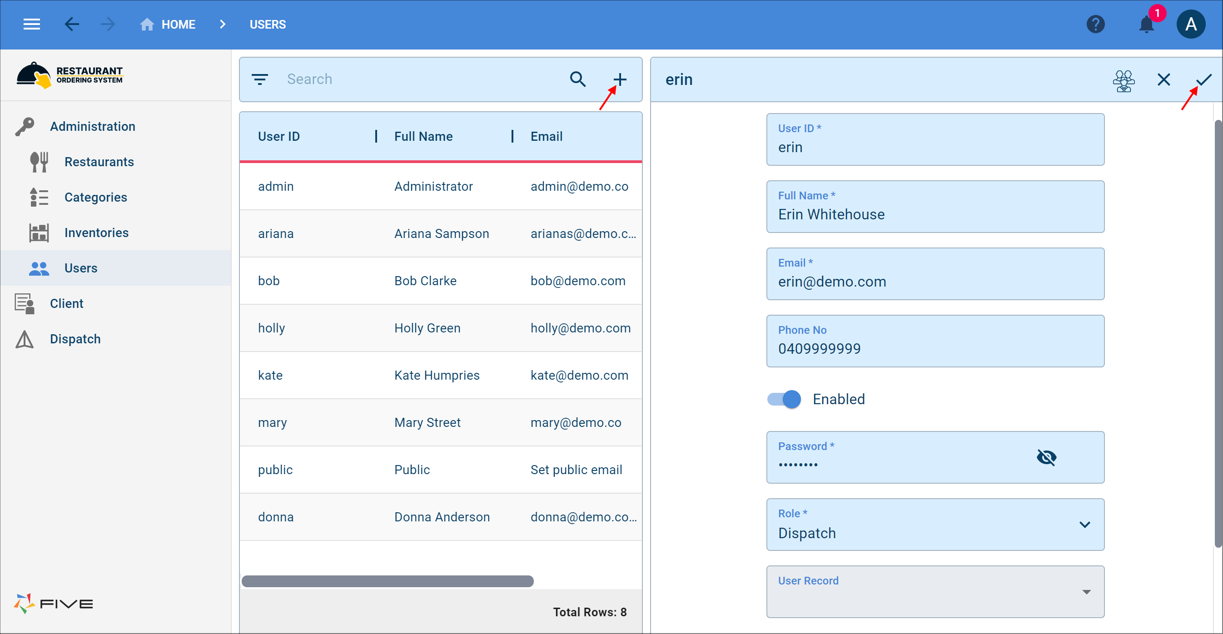Click the filter list icon
Image resolution: width=1223 pixels, height=634 pixels.
(x=260, y=79)
